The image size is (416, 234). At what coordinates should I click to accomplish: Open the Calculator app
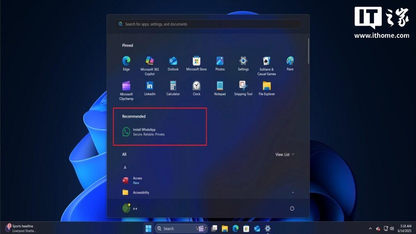173,88
